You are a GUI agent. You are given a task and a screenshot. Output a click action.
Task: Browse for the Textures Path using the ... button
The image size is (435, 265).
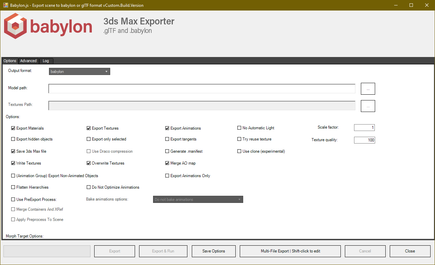pyautogui.click(x=368, y=106)
